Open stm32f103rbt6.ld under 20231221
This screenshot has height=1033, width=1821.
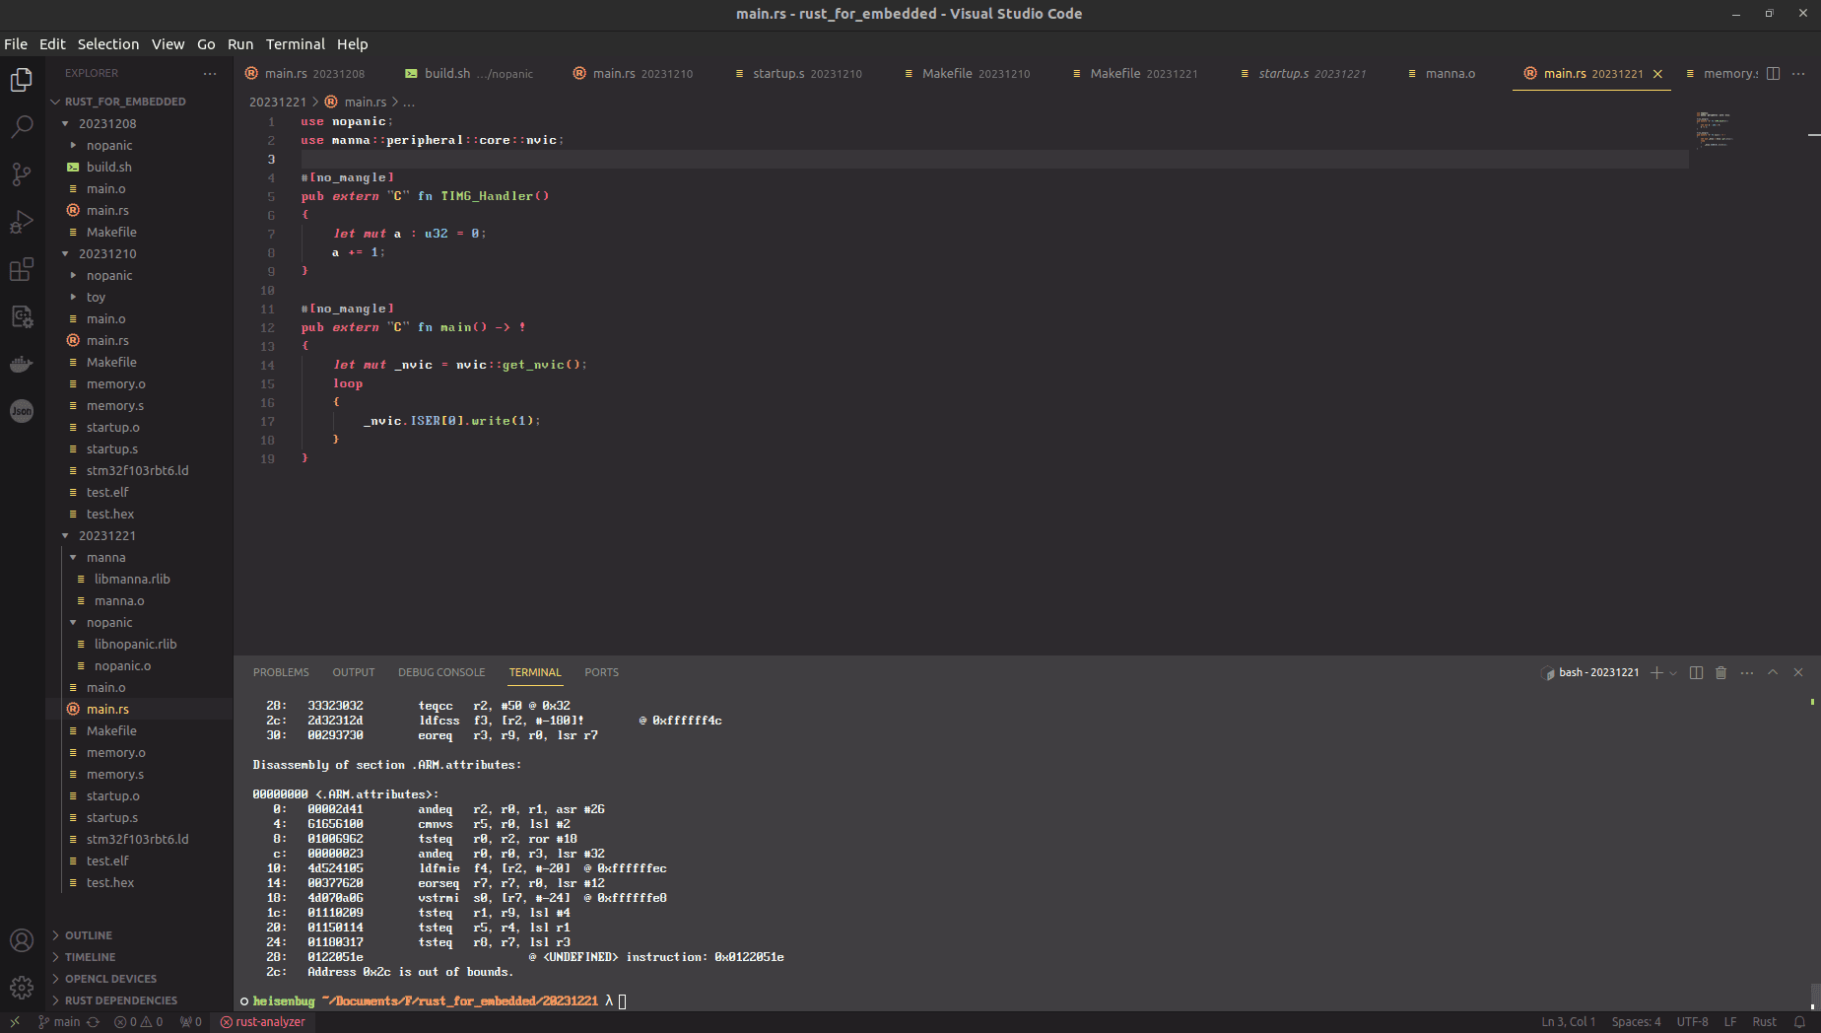tap(137, 839)
